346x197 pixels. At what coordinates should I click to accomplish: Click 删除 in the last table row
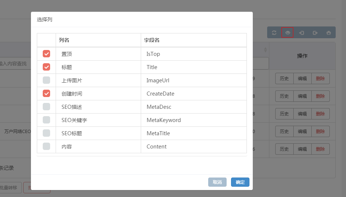(x=321, y=149)
